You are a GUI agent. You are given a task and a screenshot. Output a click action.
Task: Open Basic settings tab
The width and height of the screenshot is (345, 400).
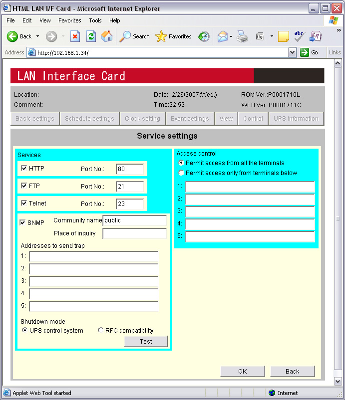click(35, 119)
